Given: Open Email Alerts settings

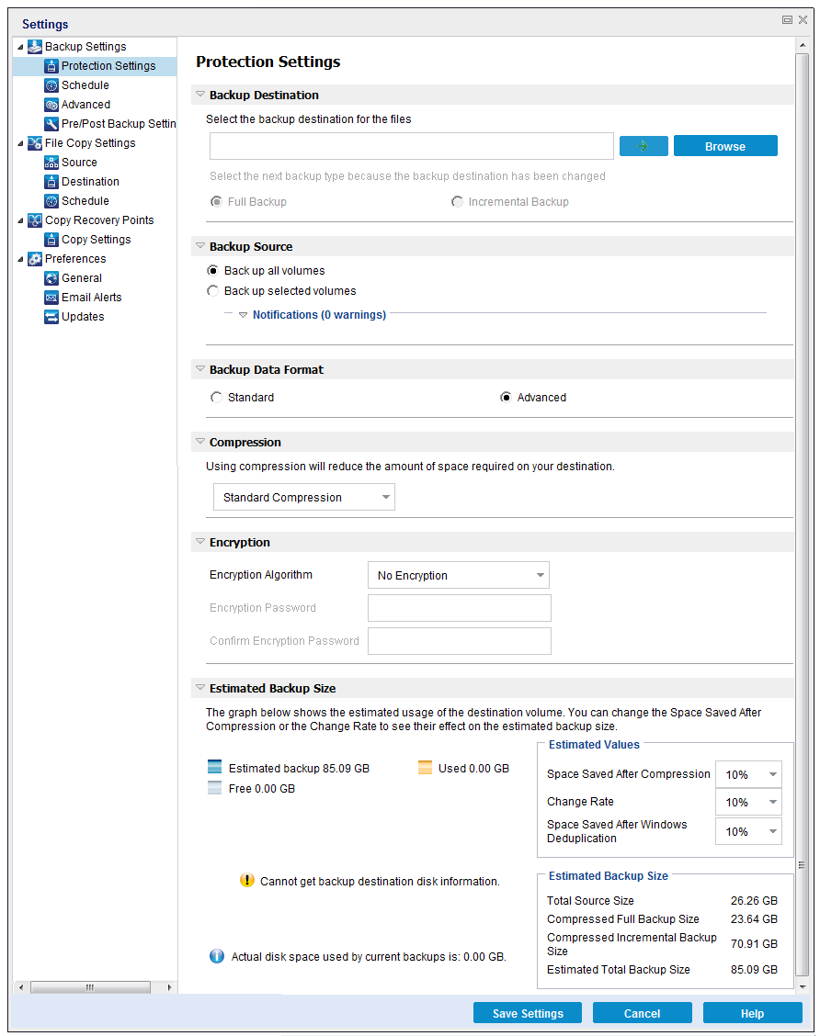Looking at the screenshot, I should pyautogui.click(x=52, y=297).
